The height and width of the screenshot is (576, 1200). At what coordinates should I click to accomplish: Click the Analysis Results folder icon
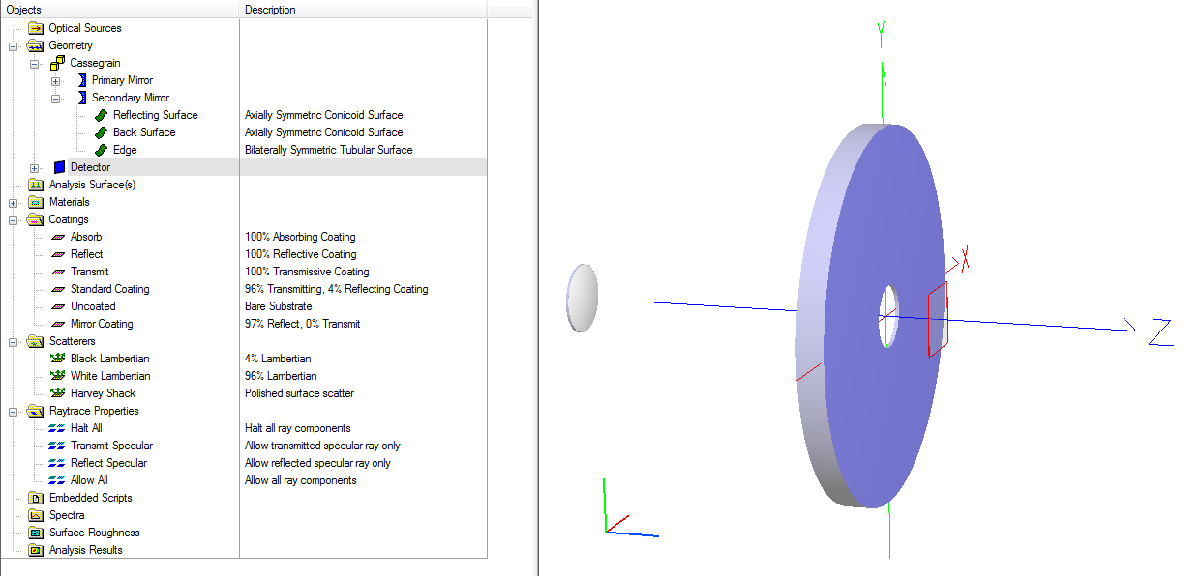click(36, 550)
